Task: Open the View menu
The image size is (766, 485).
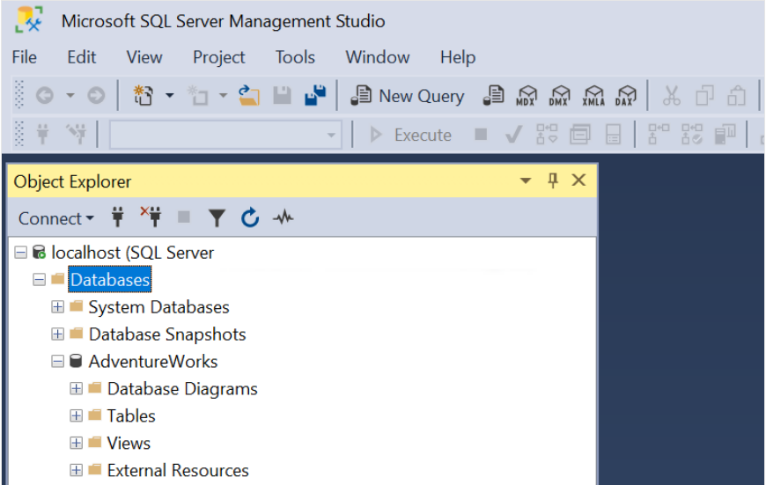Action: point(144,57)
